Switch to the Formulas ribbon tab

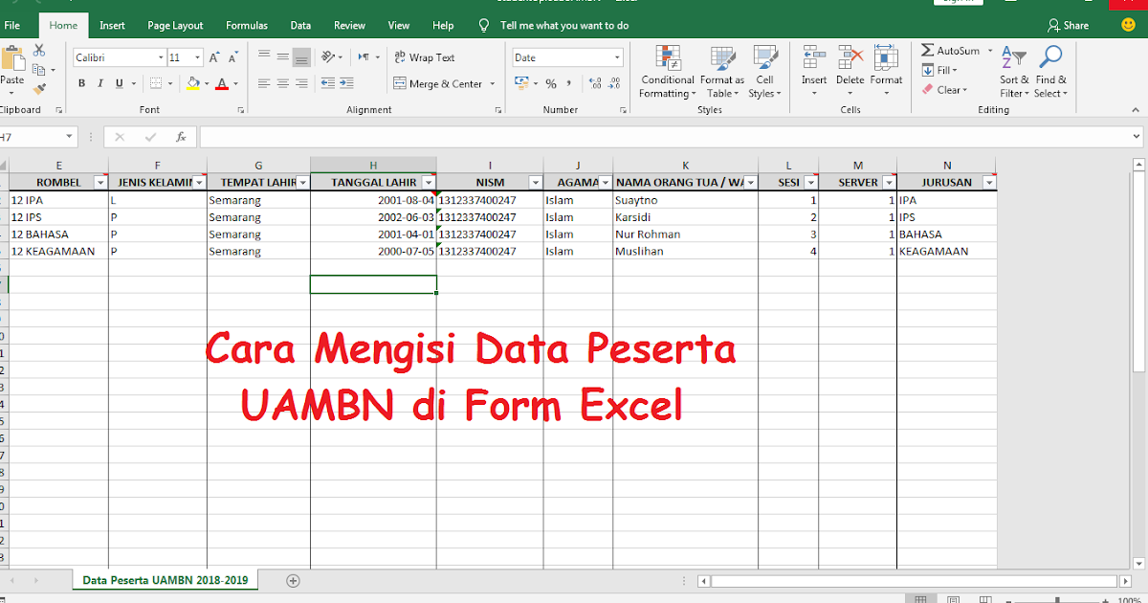246,25
